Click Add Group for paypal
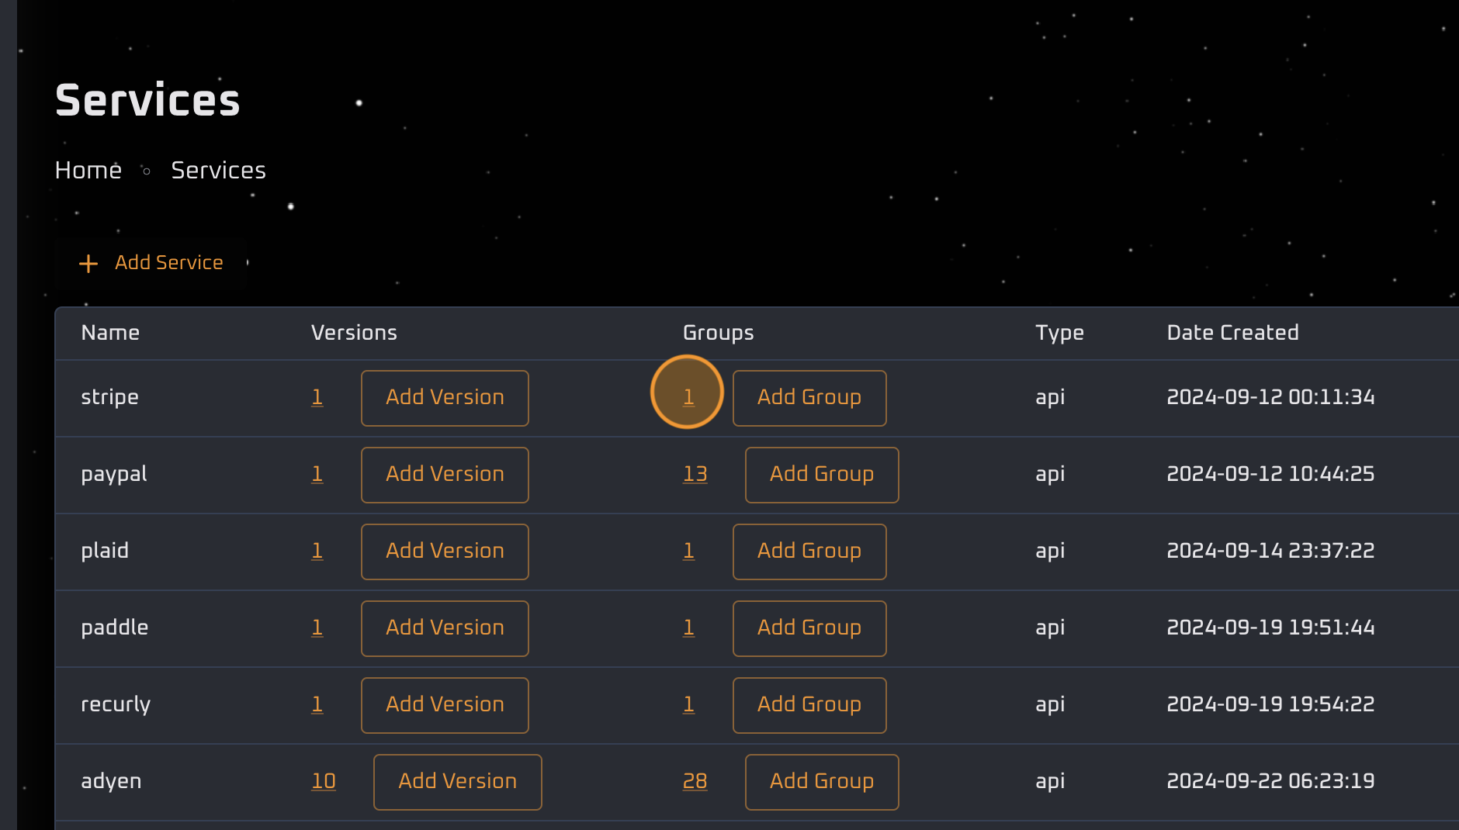The height and width of the screenshot is (830, 1459). [822, 475]
